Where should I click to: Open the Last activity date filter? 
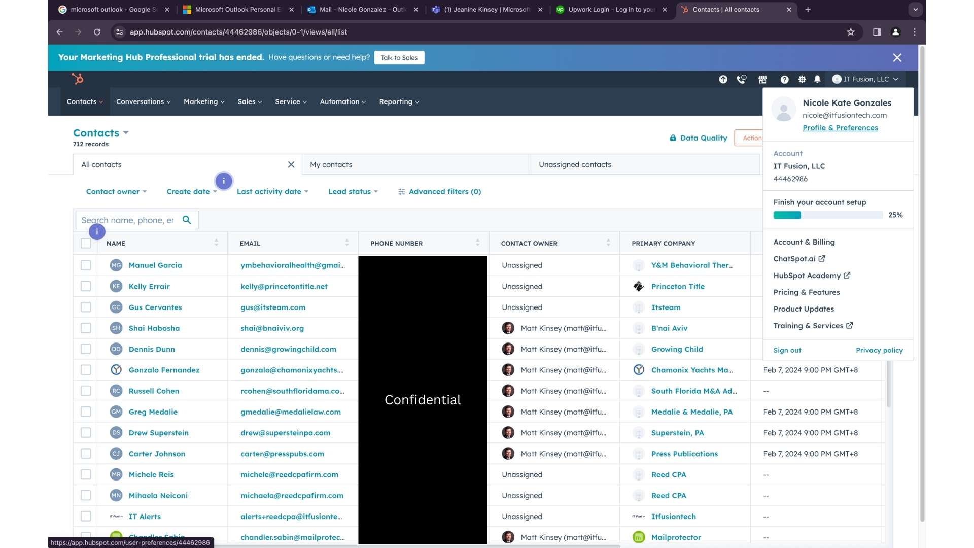272,191
